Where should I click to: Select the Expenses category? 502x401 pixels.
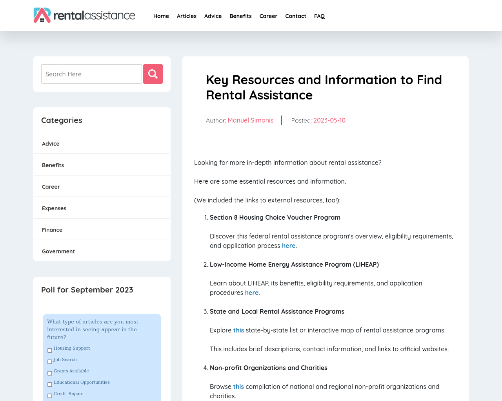pos(102,208)
